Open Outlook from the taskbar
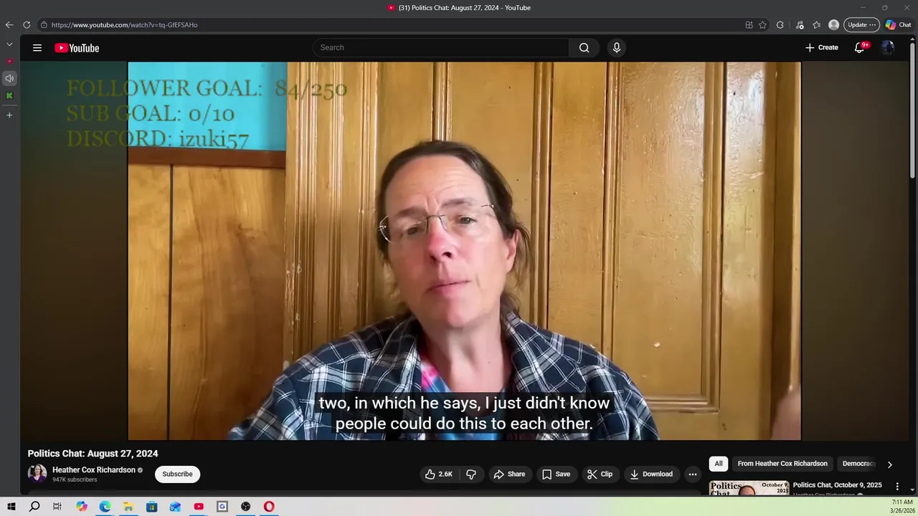Viewport: 918px width, 516px height. pyautogui.click(x=175, y=507)
